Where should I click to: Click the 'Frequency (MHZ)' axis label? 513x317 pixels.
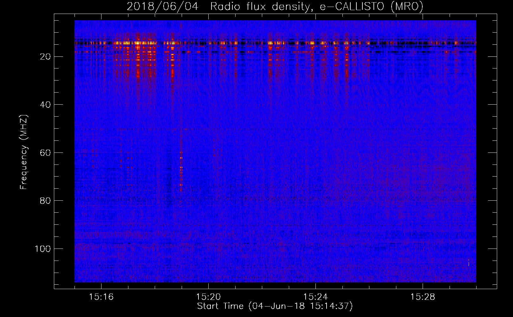[x=24, y=152]
